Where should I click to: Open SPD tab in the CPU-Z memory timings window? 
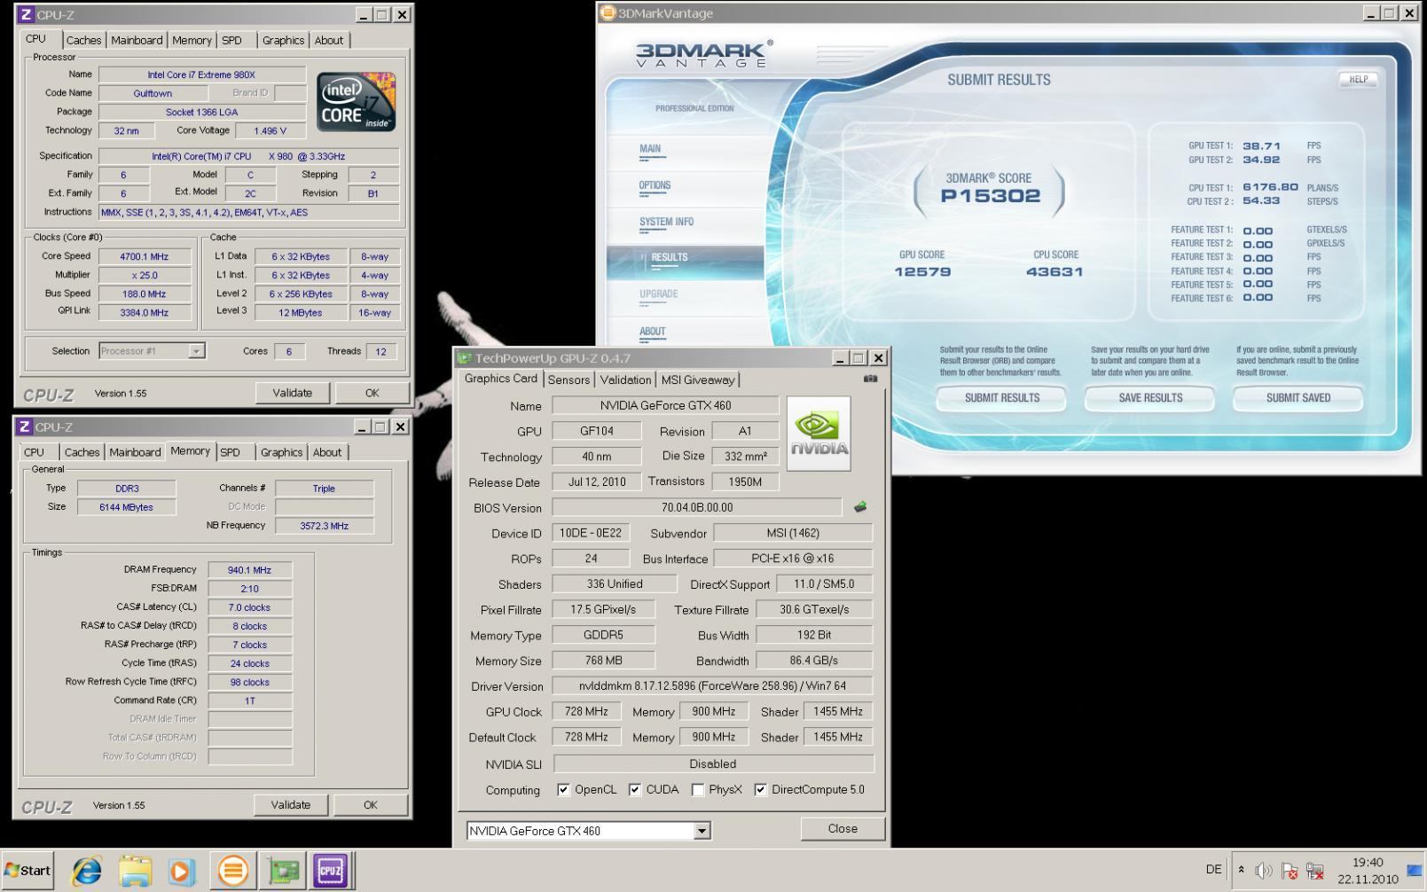coord(231,452)
